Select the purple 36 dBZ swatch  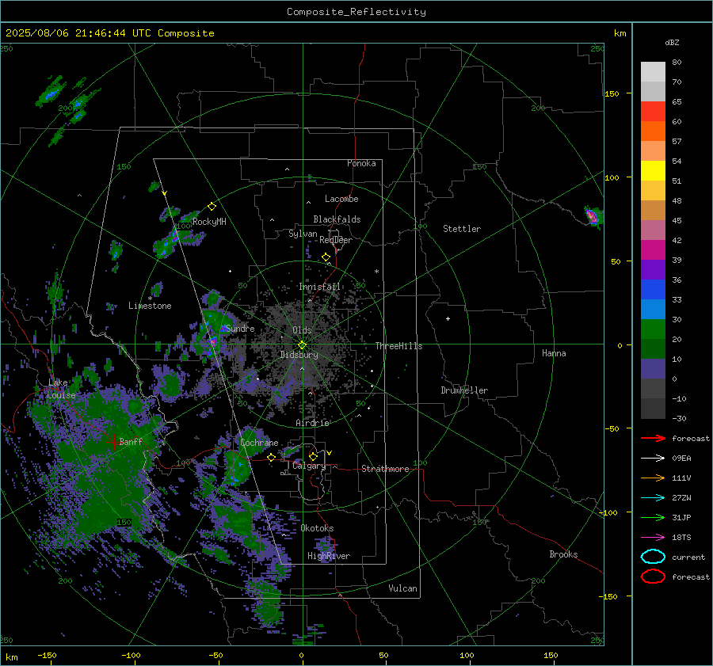coord(653,269)
